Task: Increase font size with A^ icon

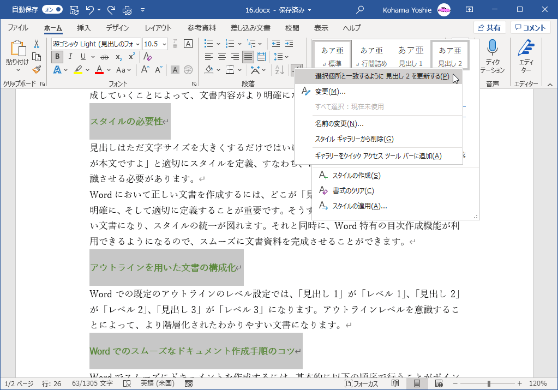Action: pyautogui.click(x=145, y=70)
